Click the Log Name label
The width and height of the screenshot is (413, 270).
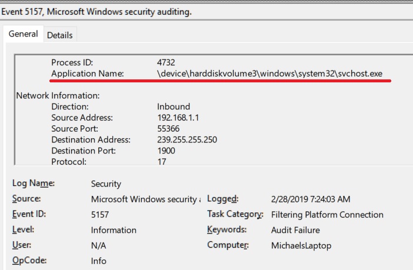point(34,184)
